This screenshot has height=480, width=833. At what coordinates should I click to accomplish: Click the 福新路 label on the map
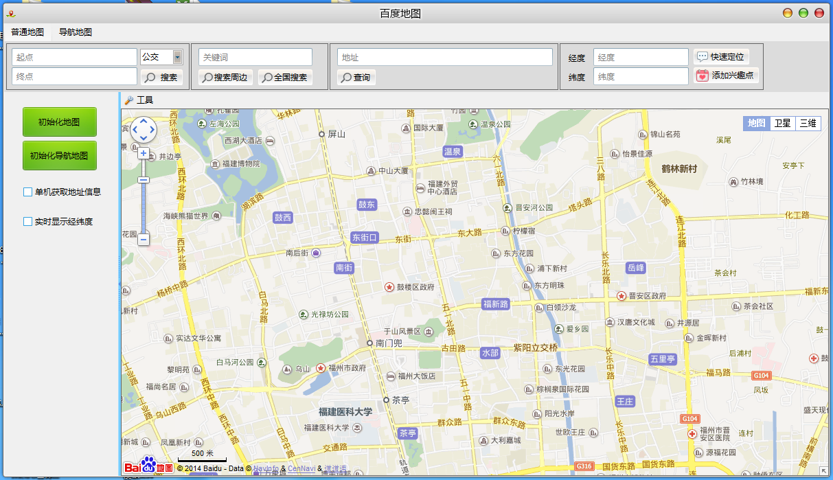pos(496,304)
